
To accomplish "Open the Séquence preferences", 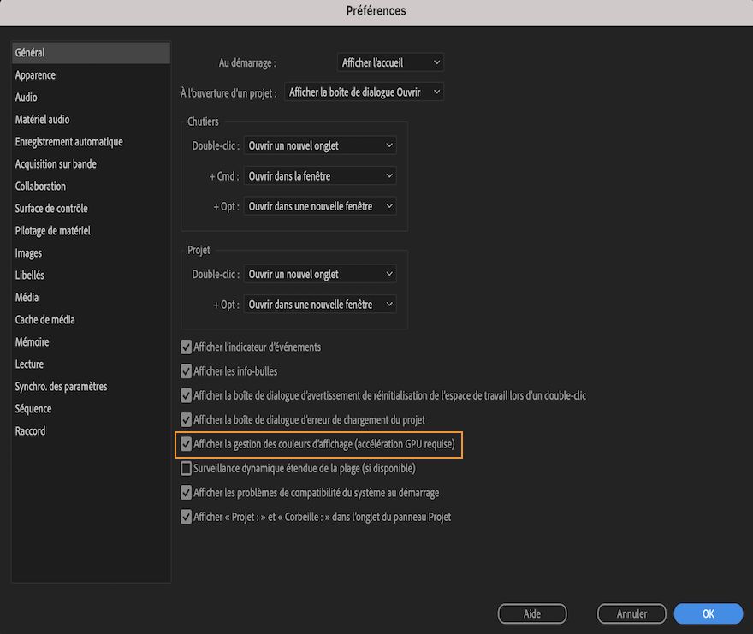I will (x=33, y=408).
